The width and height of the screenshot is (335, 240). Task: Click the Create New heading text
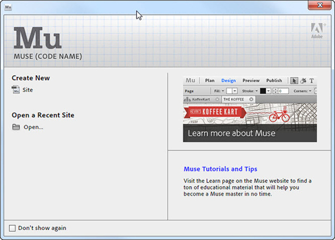[x=31, y=78]
